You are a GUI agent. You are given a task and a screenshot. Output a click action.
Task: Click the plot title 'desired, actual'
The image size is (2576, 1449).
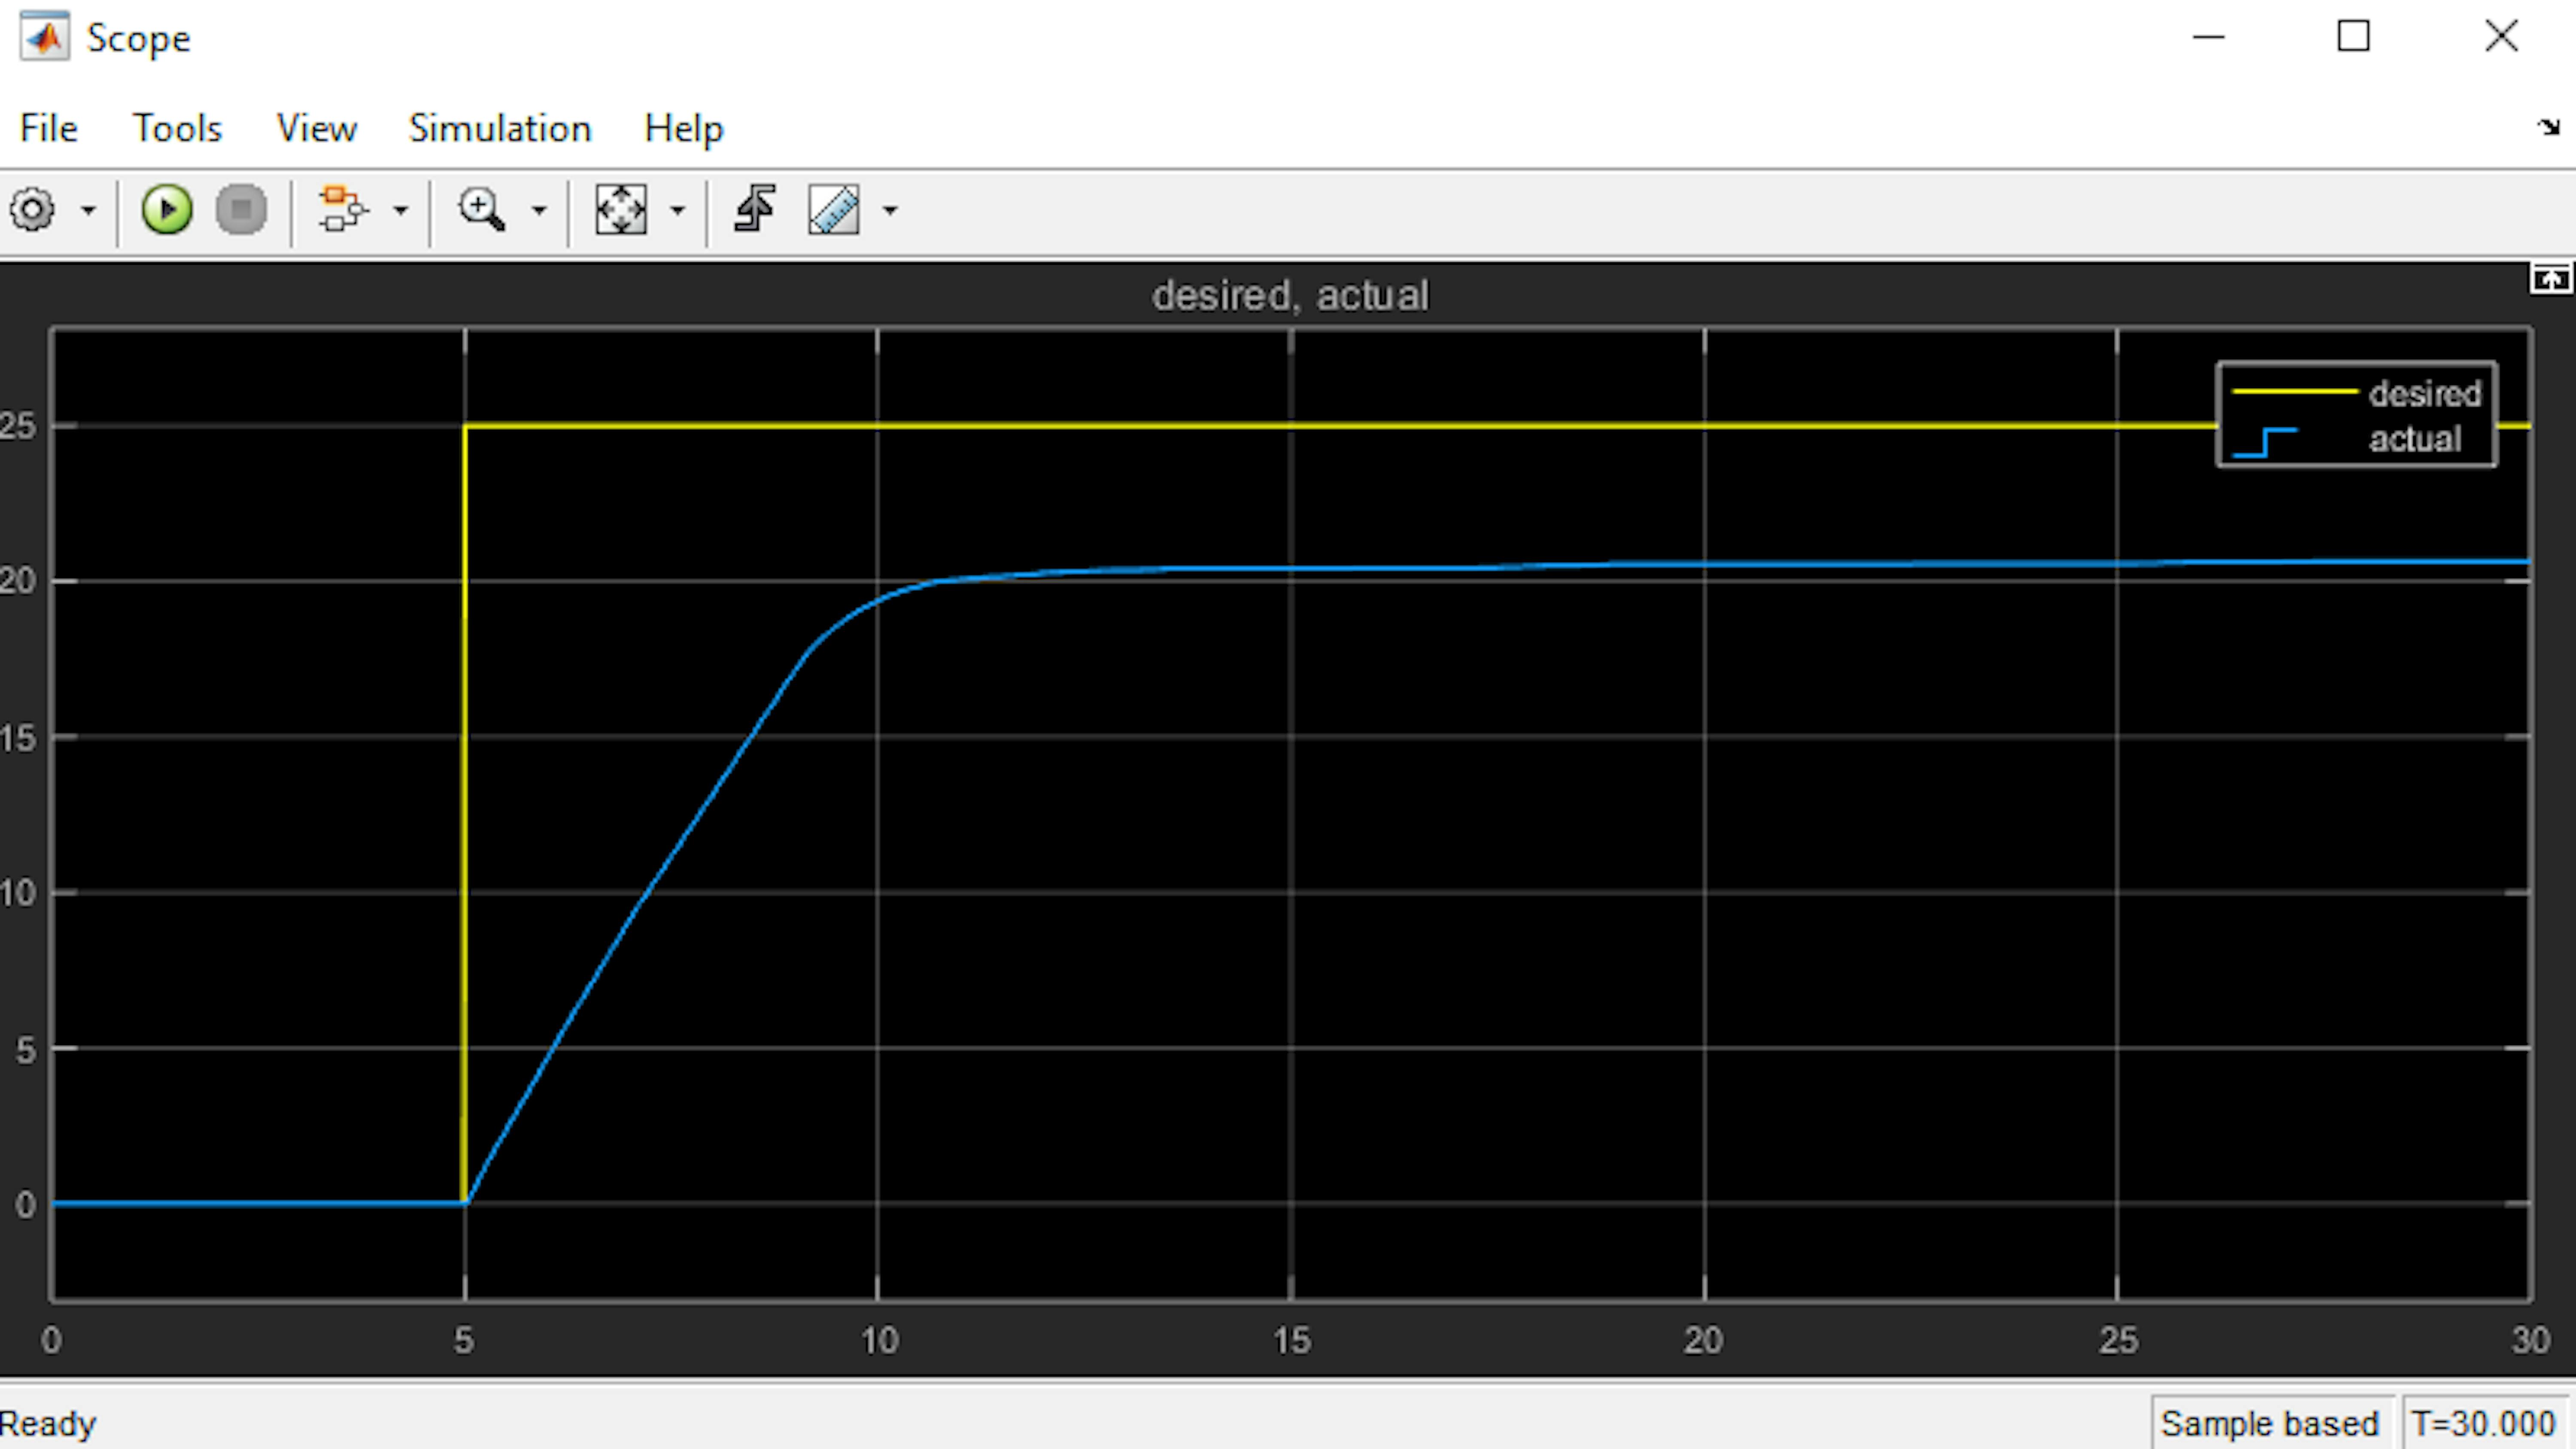click(x=1290, y=296)
